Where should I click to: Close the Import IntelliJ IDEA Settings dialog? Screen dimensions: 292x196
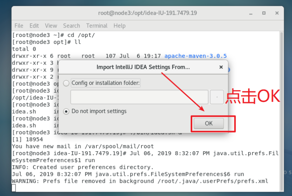[221, 67]
